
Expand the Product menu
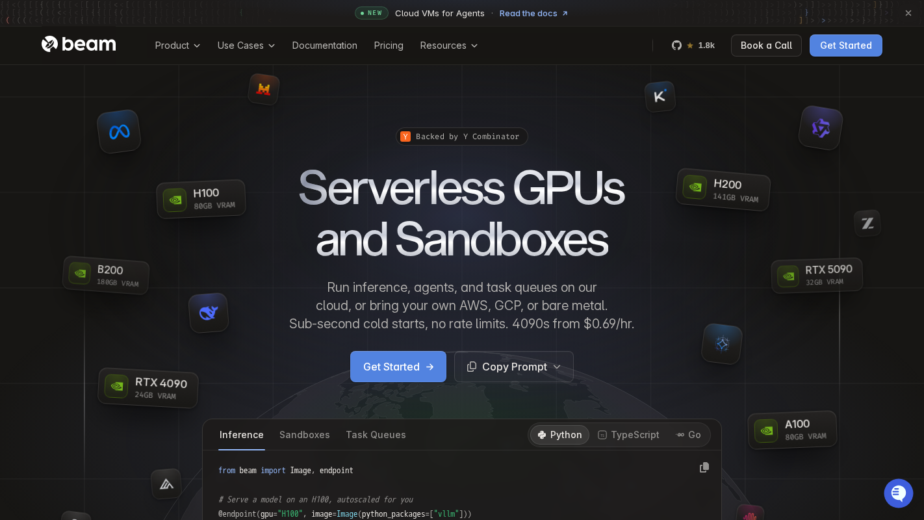[177, 45]
